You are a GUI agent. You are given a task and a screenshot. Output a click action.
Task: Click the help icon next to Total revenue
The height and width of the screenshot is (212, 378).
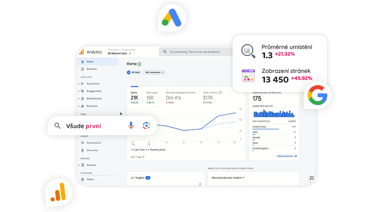(220, 92)
